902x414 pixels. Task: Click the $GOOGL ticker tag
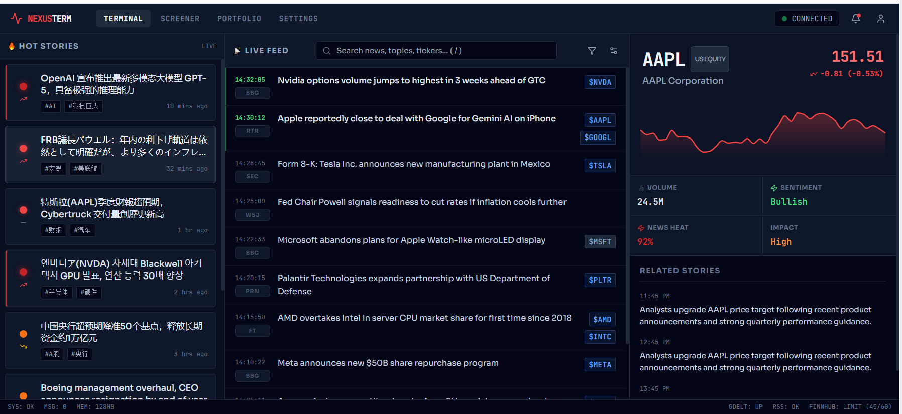(598, 137)
